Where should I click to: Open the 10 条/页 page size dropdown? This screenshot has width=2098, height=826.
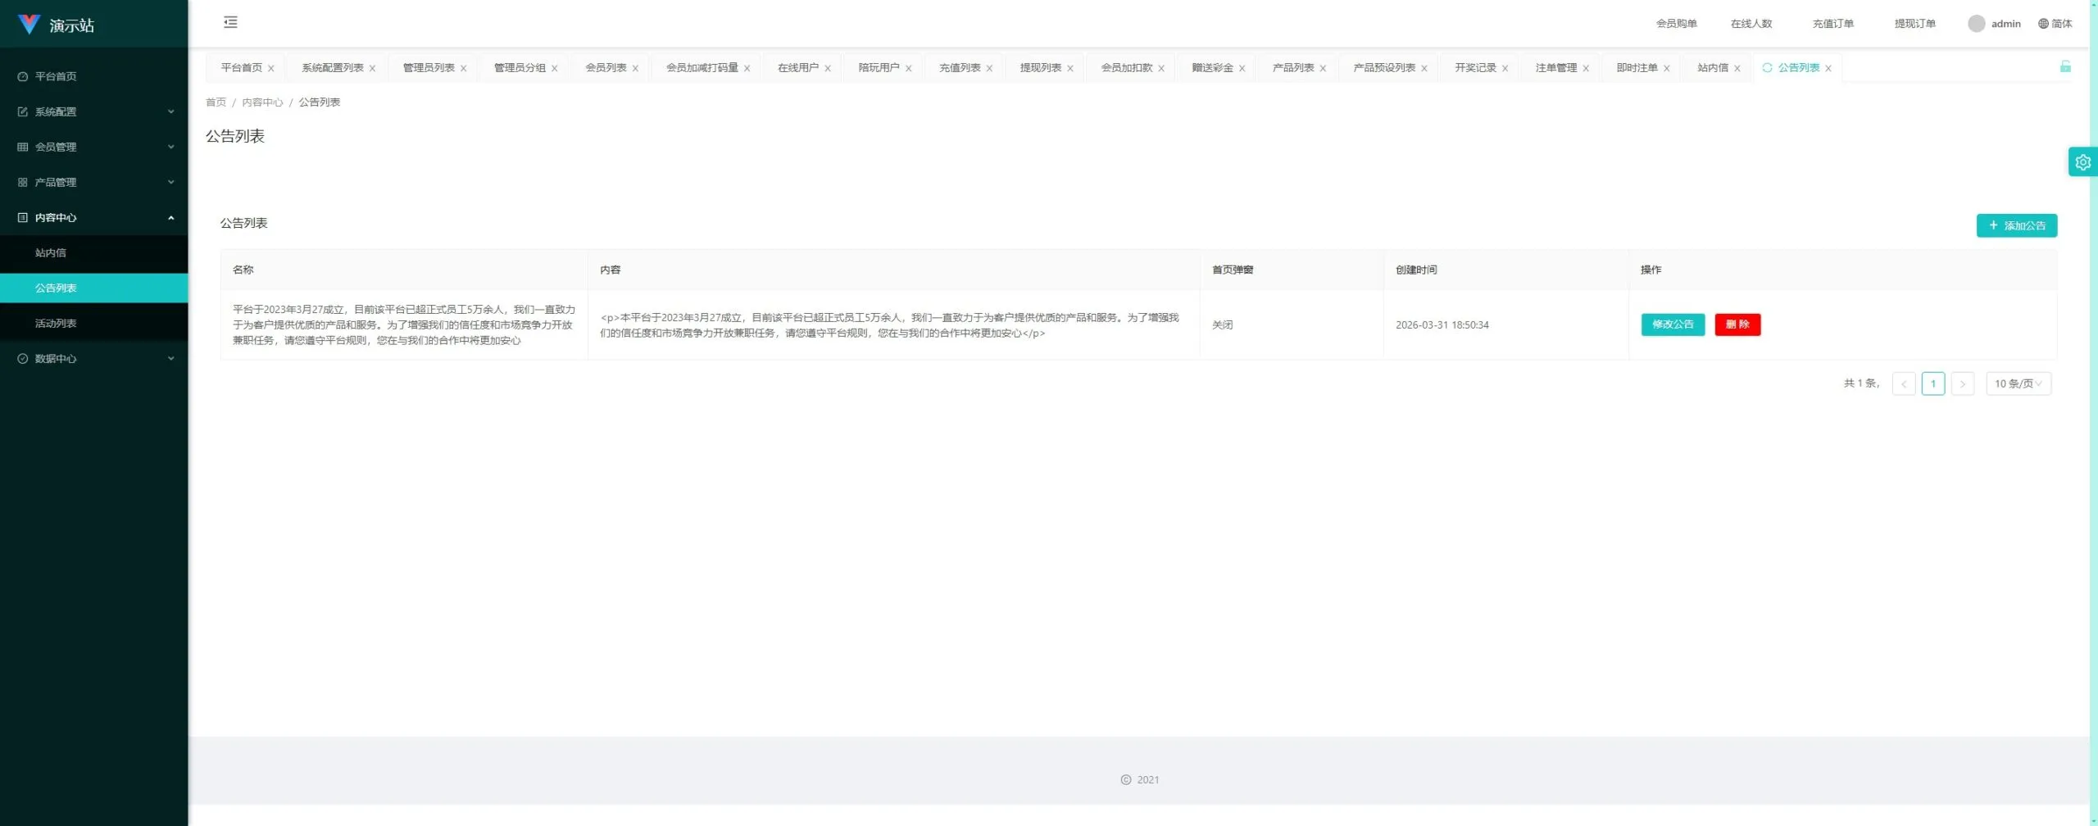point(2019,383)
